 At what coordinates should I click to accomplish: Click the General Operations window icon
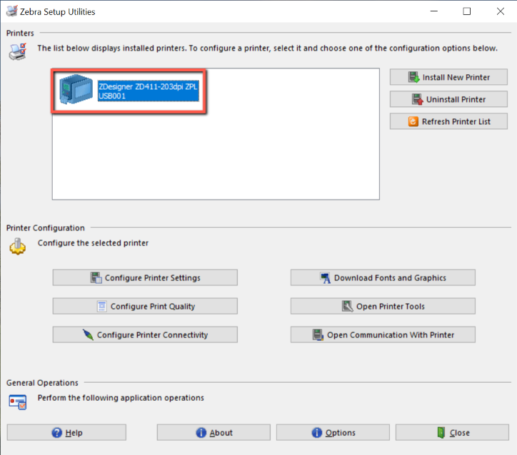pyautogui.click(x=18, y=401)
